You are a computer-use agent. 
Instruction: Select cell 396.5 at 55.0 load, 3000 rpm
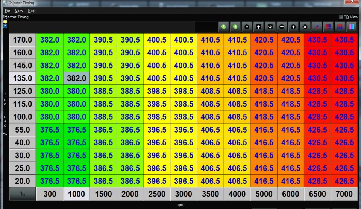(184, 130)
